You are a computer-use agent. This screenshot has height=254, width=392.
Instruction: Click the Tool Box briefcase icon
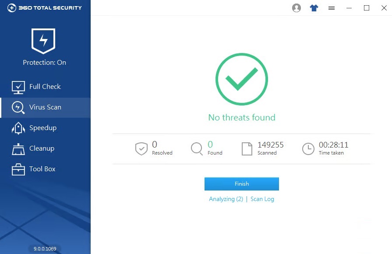18,169
